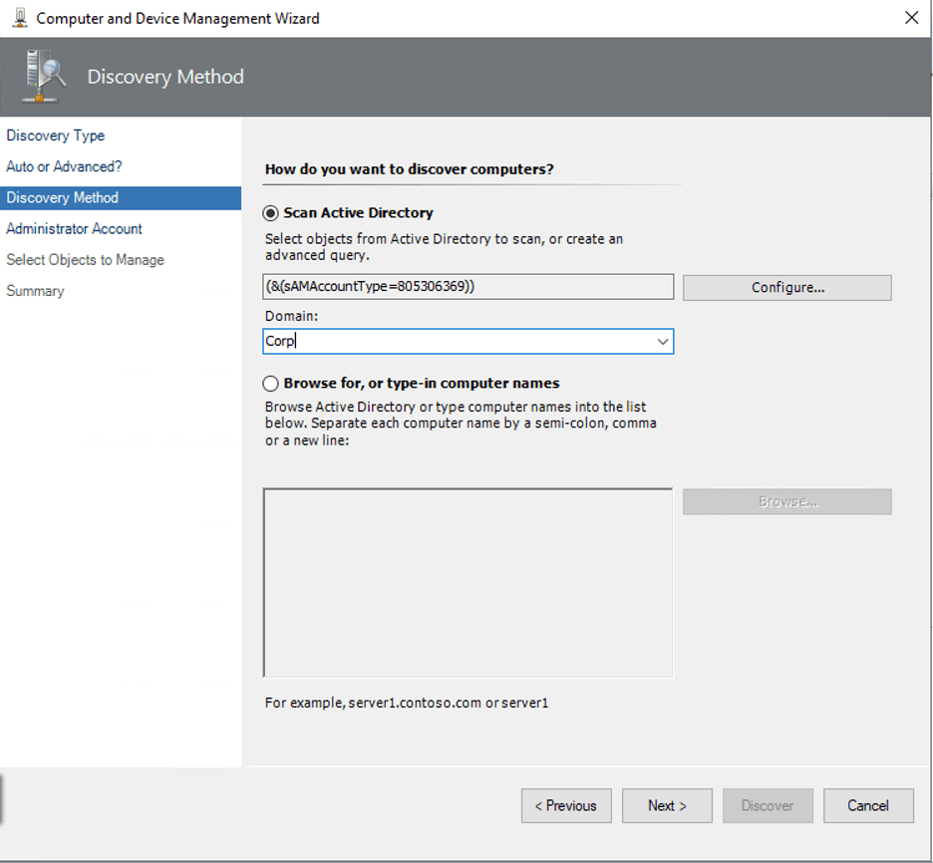The height and width of the screenshot is (863, 933).
Task: Click the wizard icon in the title bar
Action: tap(19, 18)
